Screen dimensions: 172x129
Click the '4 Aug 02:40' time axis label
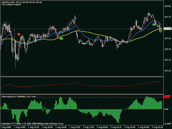(x=130, y=127)
